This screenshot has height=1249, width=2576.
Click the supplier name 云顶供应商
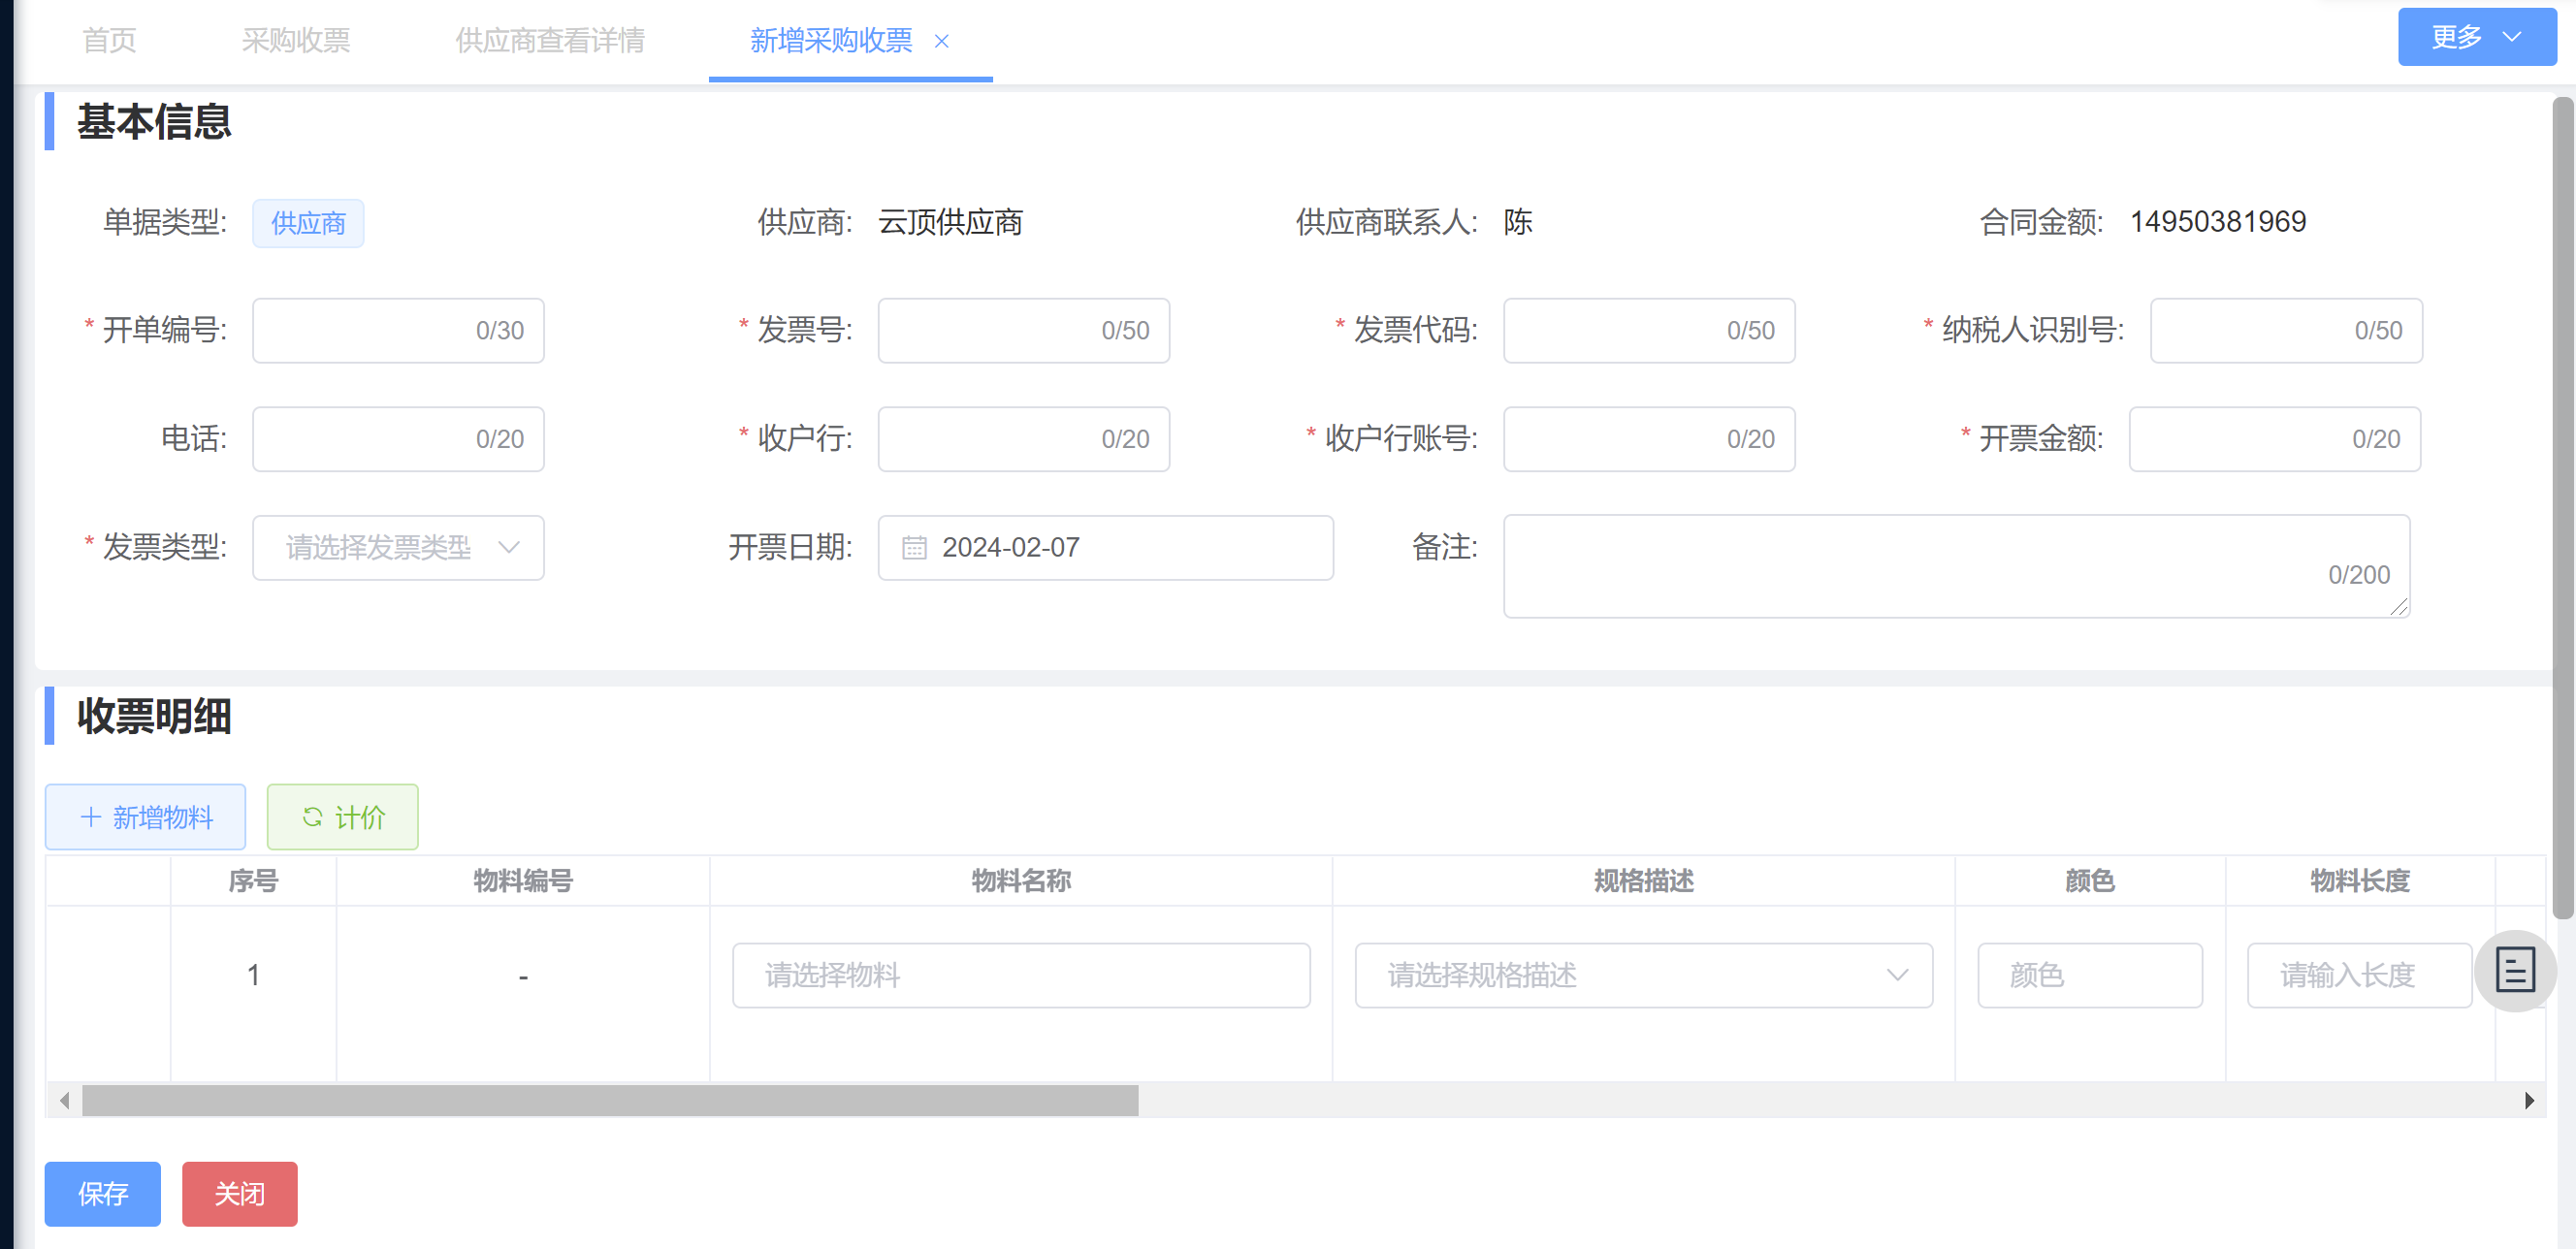click(x=950, y=222)
